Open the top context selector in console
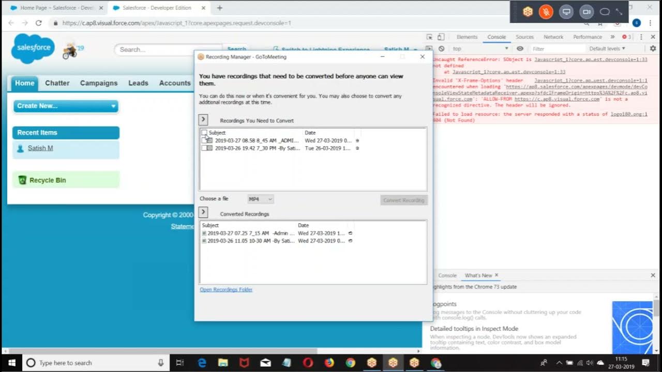The width and height of the screenshot is (662, 372). 480,49
